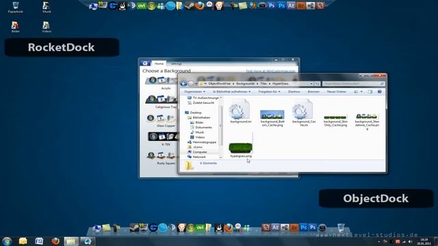
Task: Open Adobe Bridge in bottom ObjectDock
Action: click(294, 228)
